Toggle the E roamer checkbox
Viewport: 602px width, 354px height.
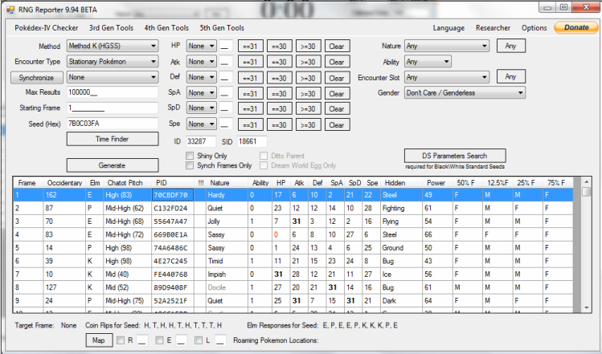(x=159, y=340)
